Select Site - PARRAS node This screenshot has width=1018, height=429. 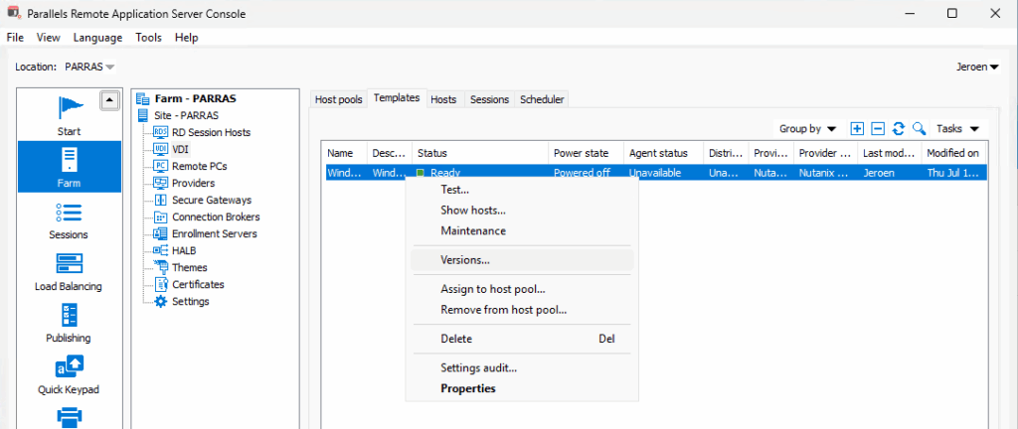click(x=186, y=115)
